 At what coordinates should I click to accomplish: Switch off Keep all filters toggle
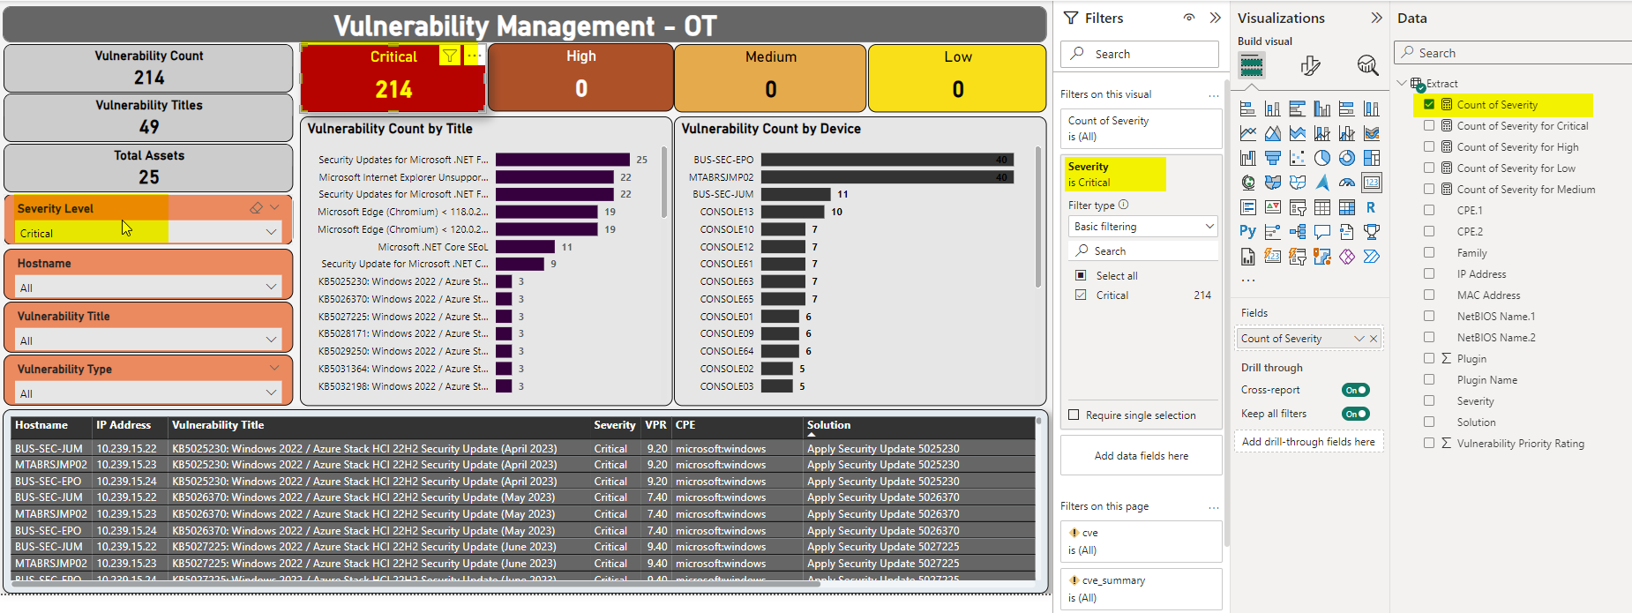(1355, 414)
